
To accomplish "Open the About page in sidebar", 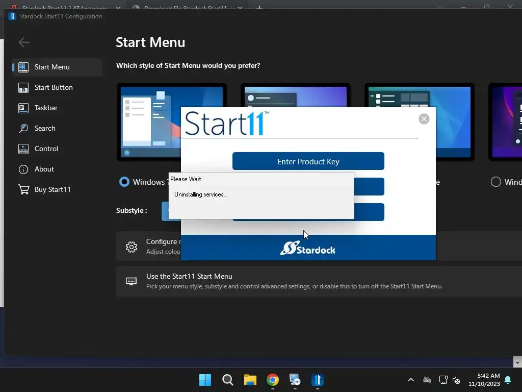I will point(57,169).
